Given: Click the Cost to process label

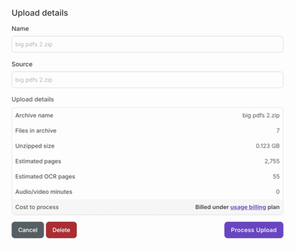Looking at the screenshot, I should [37, 207].
